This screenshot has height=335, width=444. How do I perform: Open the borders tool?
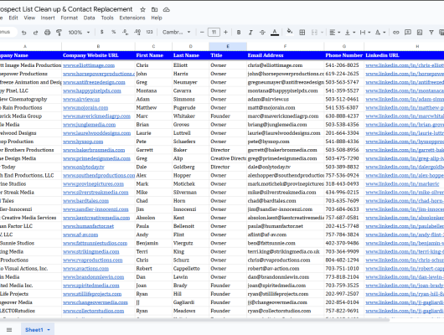coord(302,33)
